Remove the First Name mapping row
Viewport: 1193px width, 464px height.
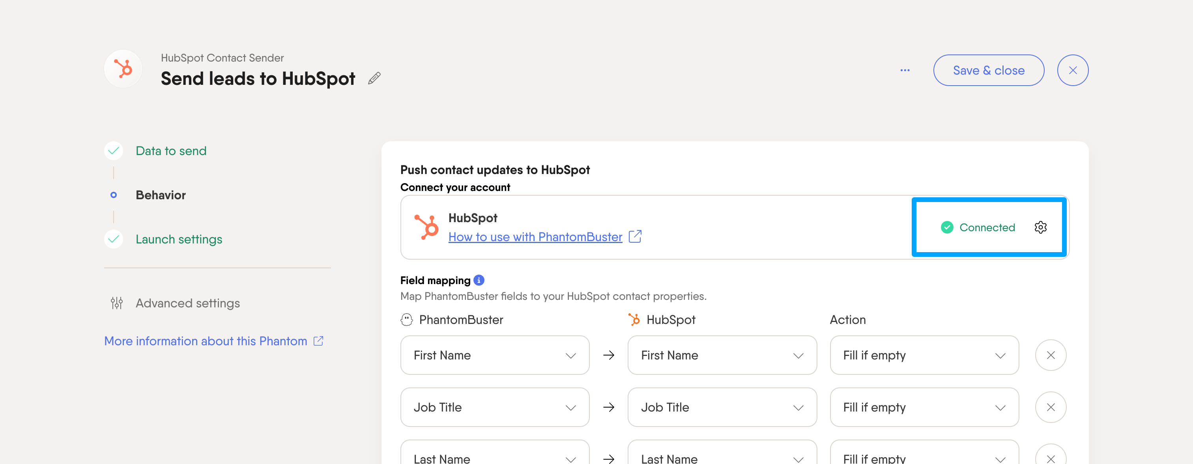pos(1051,355)
